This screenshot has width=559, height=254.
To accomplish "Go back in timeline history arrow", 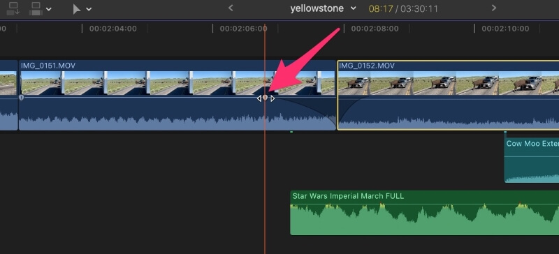I will coord(231,8).
